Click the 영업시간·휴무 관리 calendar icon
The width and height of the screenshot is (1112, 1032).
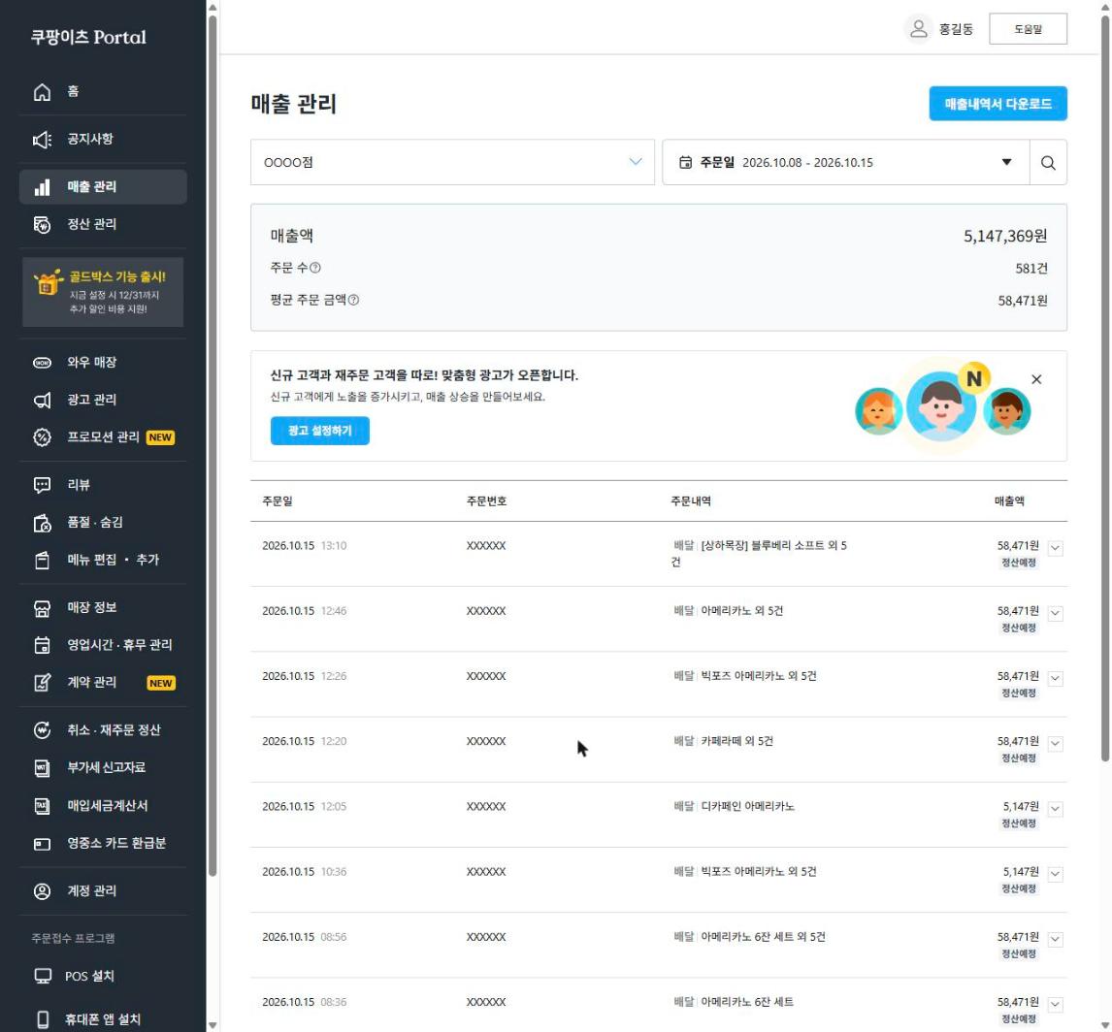coord(43,645)
